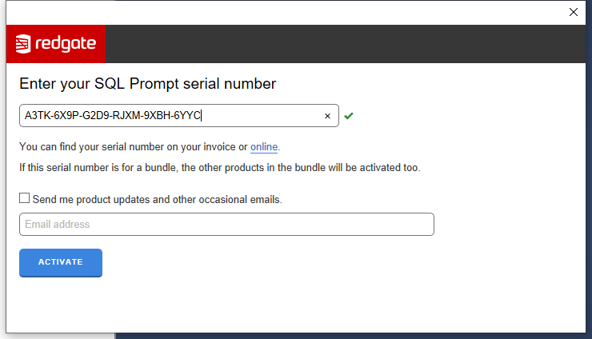Click the green validation checkmark

(x=349, y=116)
